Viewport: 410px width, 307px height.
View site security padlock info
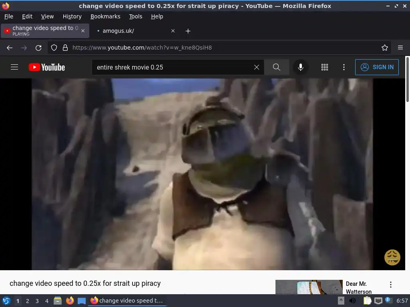coord(65,48)
